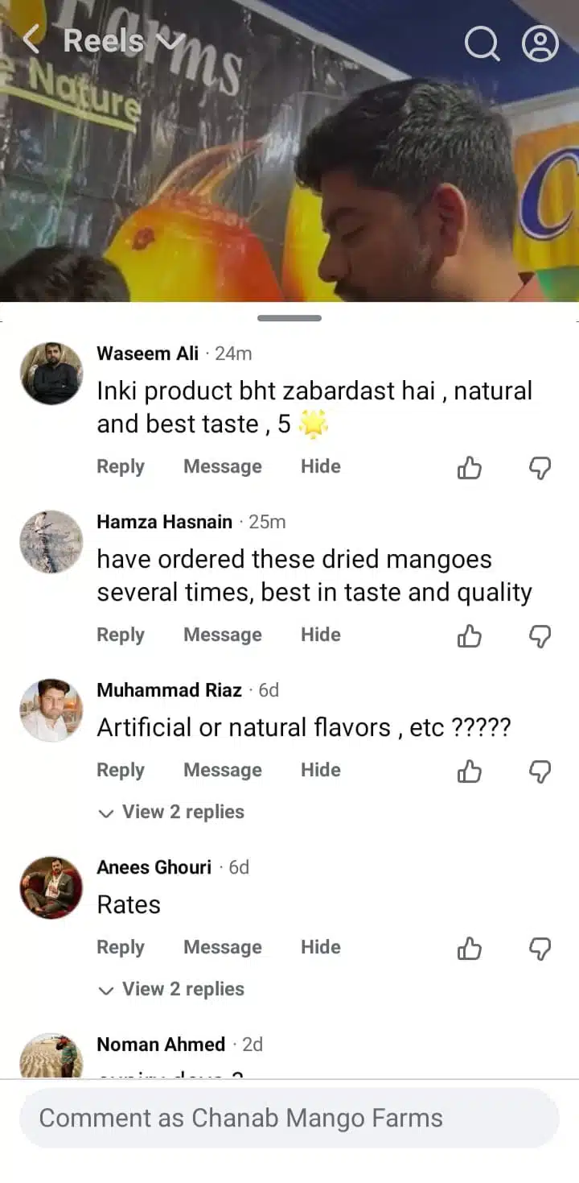Dislike Hamza Hasnain's comment
The width and height of the screenshot is (579, 1183).
[x=540, y=636]
